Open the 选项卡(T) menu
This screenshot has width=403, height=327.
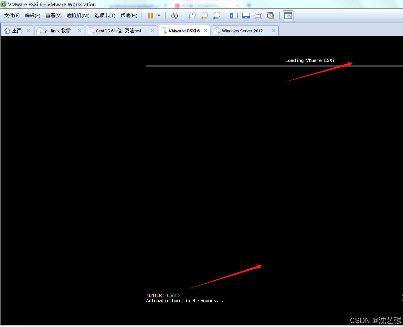click(x=105, y=16)
